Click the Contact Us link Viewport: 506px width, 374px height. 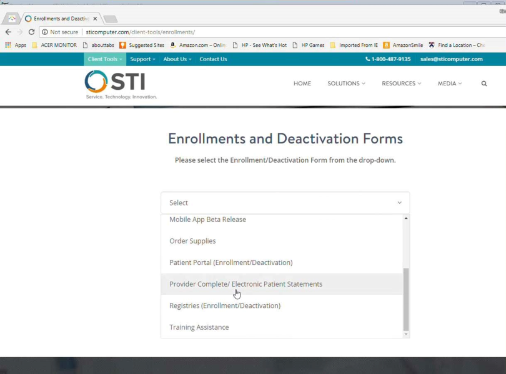(213, 59)
